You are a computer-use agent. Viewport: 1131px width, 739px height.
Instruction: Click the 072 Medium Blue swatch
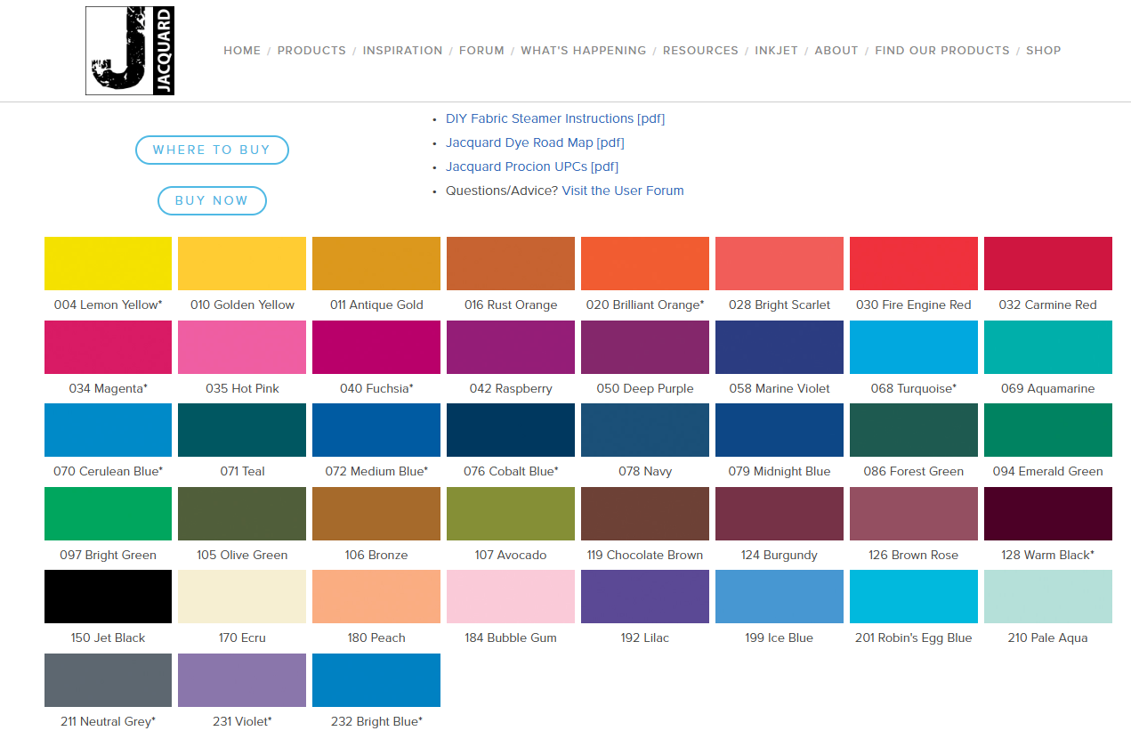[x=376, y=430]
